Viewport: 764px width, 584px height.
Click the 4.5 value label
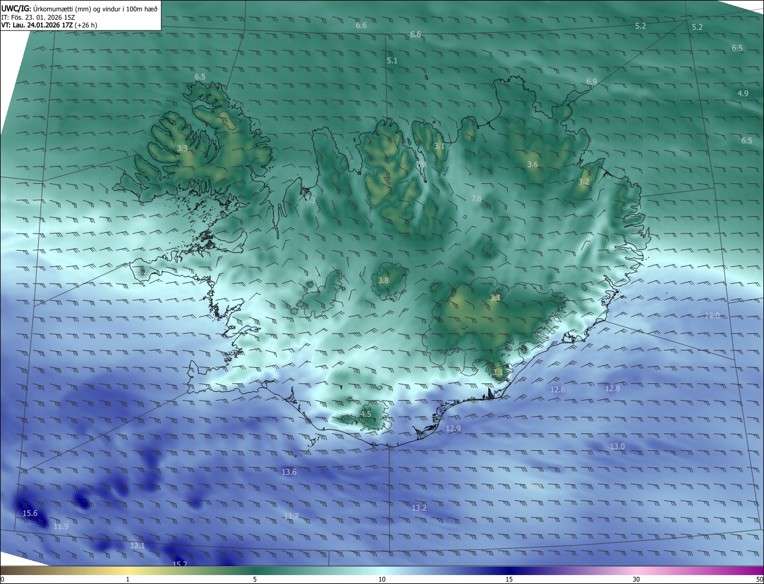click(366, 414)
